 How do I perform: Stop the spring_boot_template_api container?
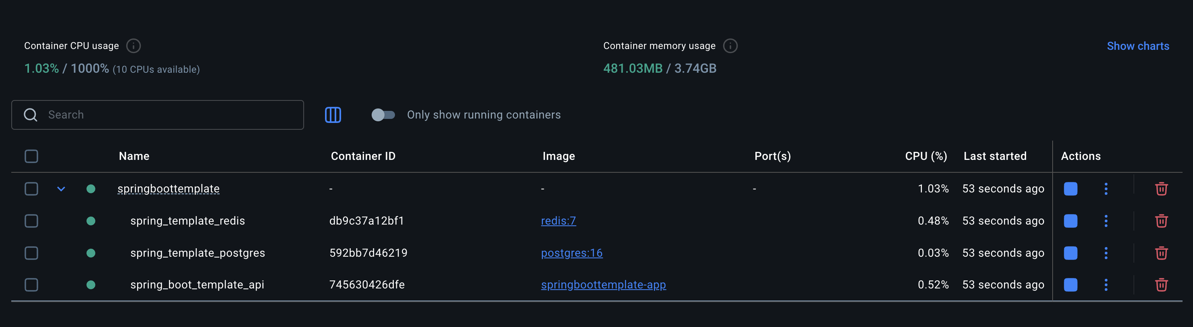[1070, 285]
